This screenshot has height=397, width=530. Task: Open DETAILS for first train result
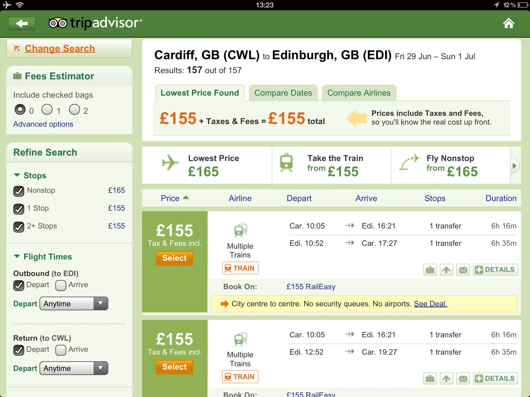click(495, 270)
